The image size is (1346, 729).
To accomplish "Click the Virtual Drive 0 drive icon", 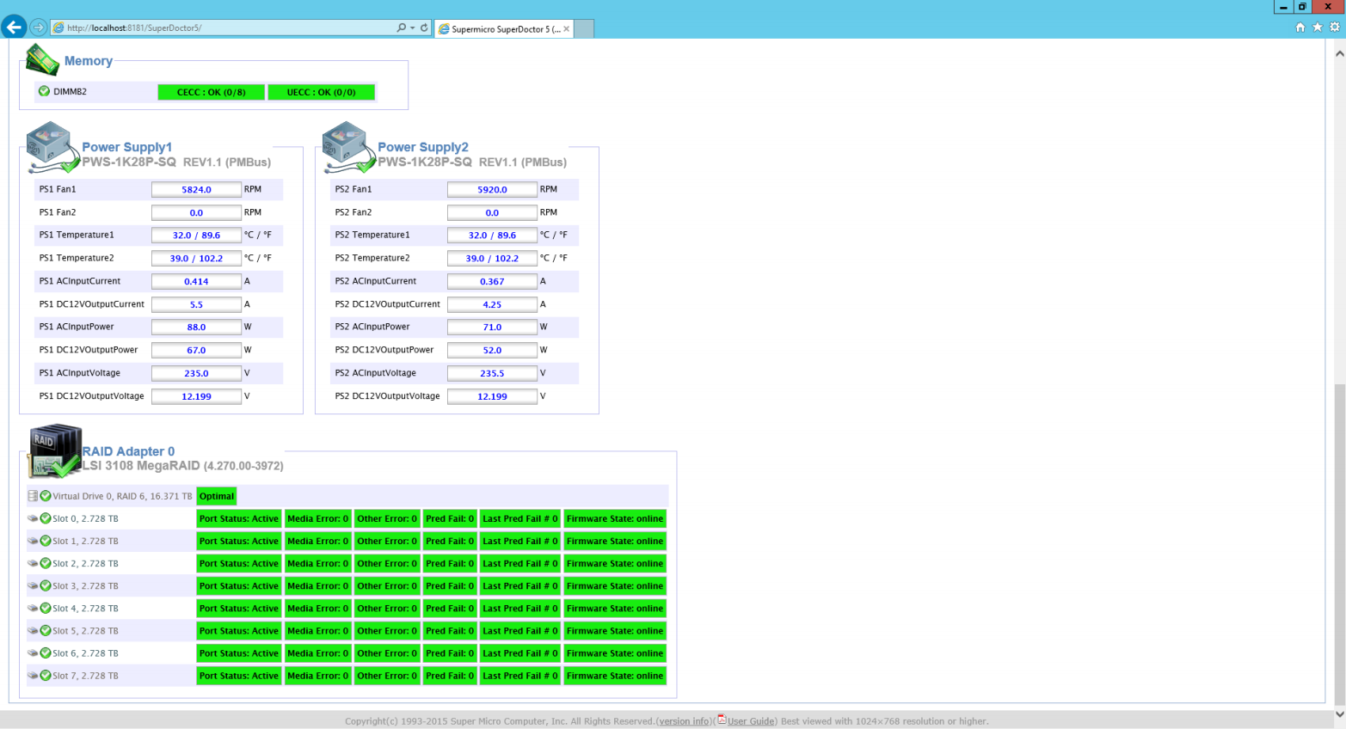I will tap(33, 496).
